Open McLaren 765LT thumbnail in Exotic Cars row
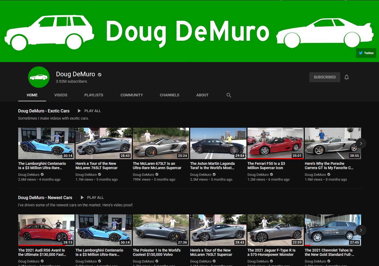This screenshot has width=379, height=266. [x=104, y=143]
